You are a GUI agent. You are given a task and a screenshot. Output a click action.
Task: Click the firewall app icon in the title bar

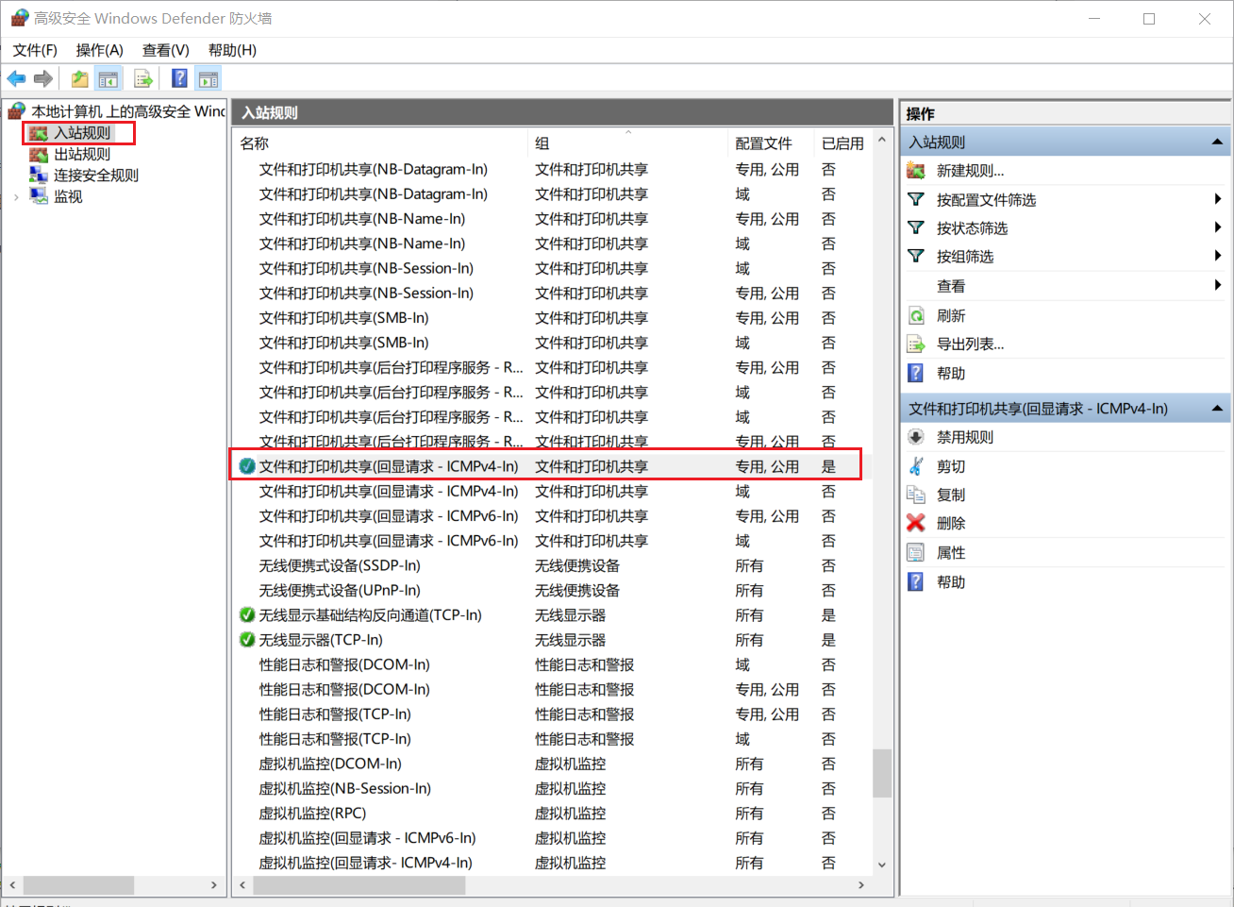click(19, 18)
